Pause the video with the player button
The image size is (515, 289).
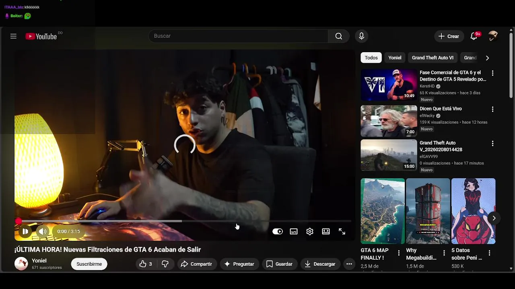25,232
